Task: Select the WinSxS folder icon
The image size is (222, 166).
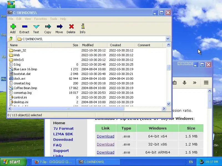Action: pyautogui.click(x=11, y=60)
